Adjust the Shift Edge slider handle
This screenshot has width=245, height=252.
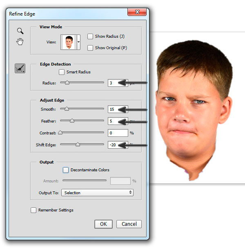pyautogui.click(x=78, y=144)
